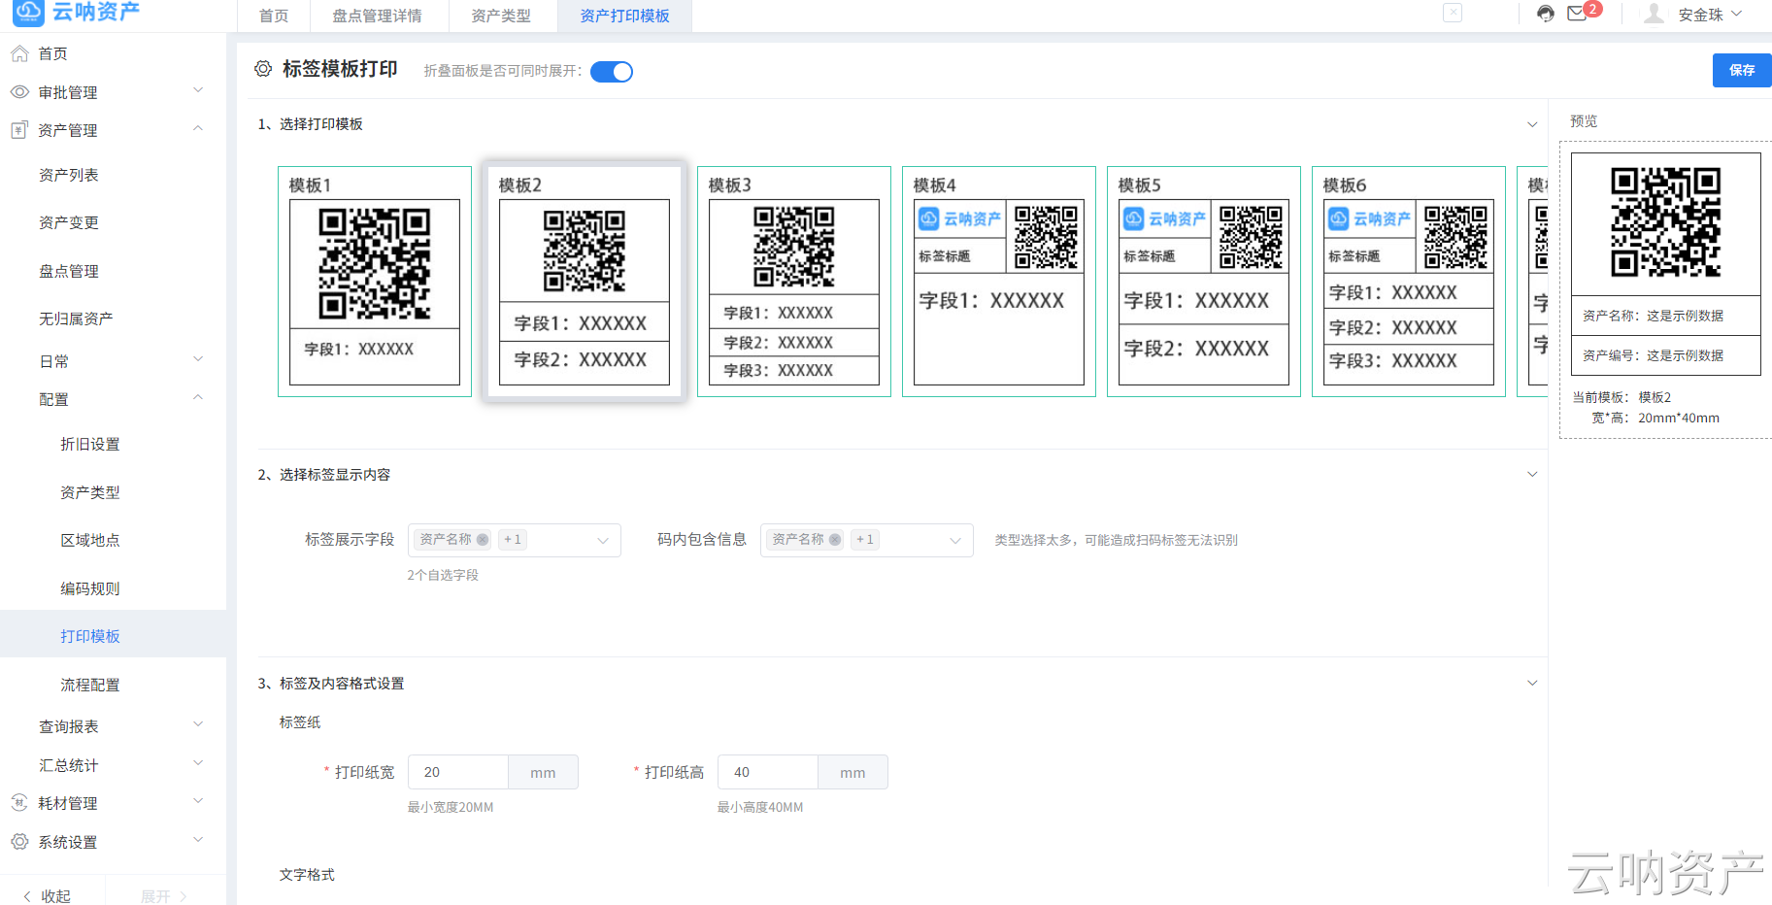Viewport: 1772px width, 905px height.
Task: Remove the 资产名称 tag from 标签展示字段
Action: [x=482, y=539]
